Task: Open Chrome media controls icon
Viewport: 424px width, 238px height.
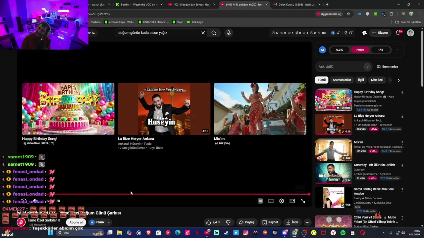Action: point(403,14)
